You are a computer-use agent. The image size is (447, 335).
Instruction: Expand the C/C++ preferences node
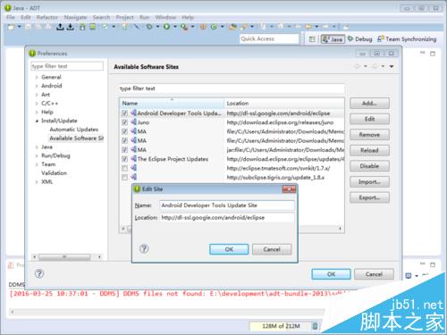pyautogui.click(x=37, y=104)
